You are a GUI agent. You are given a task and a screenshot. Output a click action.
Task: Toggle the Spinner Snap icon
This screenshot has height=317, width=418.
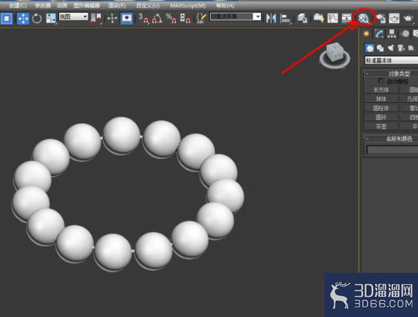[185, 18]
